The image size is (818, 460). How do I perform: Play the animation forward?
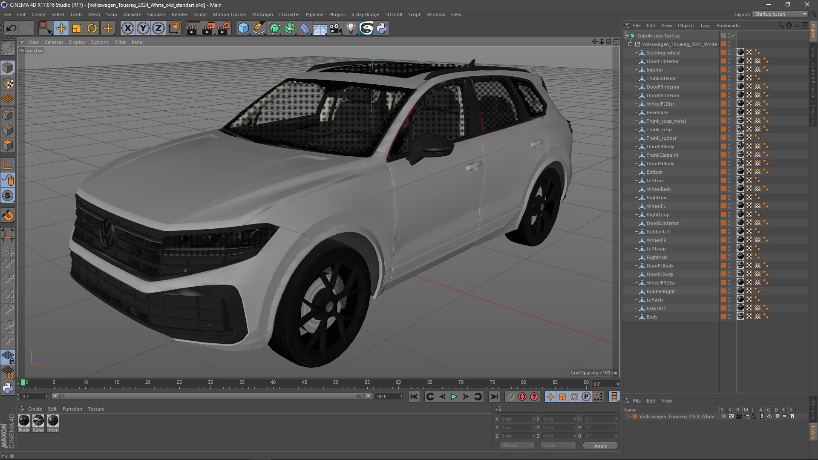[454, 397]
